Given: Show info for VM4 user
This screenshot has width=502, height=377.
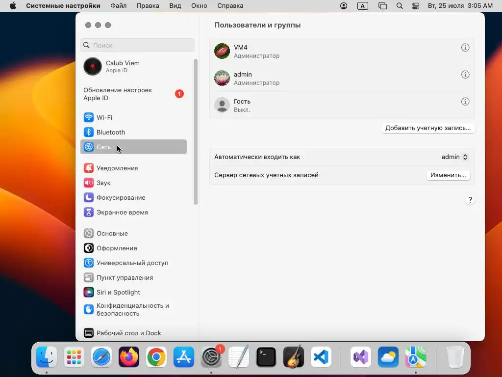Looking at the screenshot, I should pyautogui.click(x=465, y=48).
